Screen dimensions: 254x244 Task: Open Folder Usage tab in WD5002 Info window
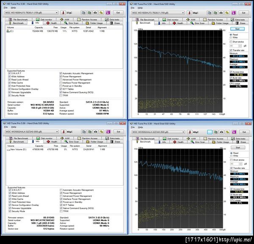point(94,142)
